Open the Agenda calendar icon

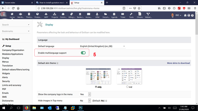tap(114, 14)
